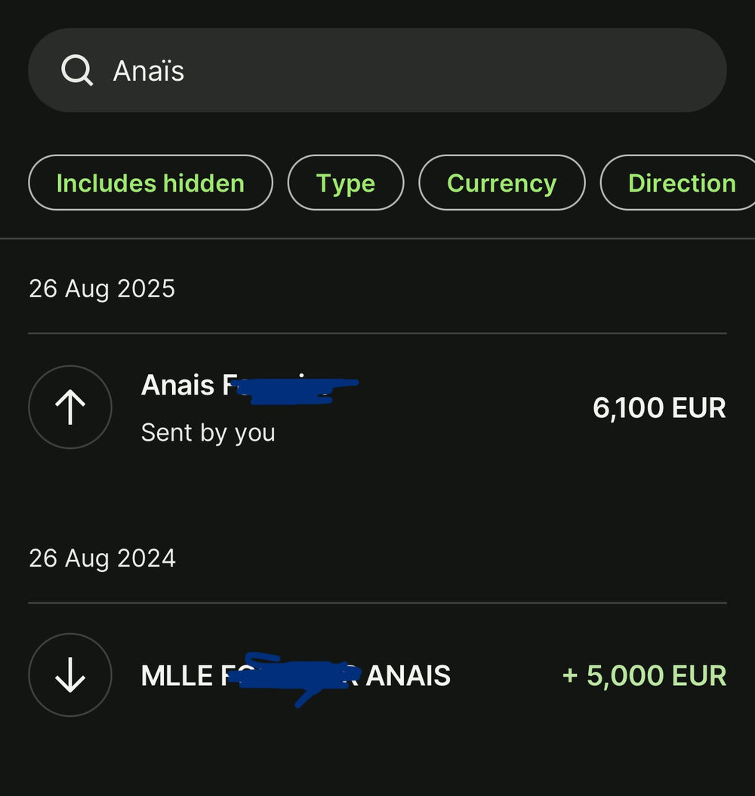Click the 26 Aug 2025 date header

click(102, 289)
